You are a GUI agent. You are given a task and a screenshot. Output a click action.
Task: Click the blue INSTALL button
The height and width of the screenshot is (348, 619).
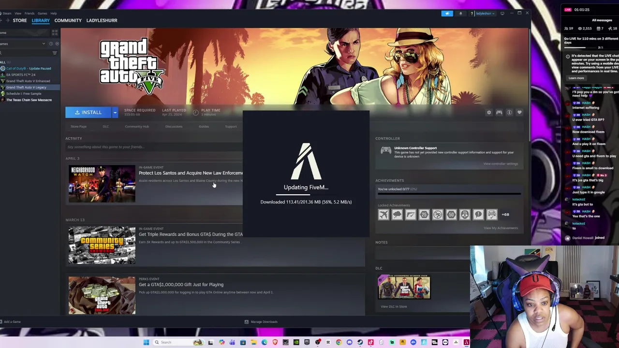[88, 113]
